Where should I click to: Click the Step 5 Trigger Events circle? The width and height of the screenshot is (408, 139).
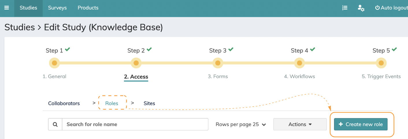(x=381, y=63)
